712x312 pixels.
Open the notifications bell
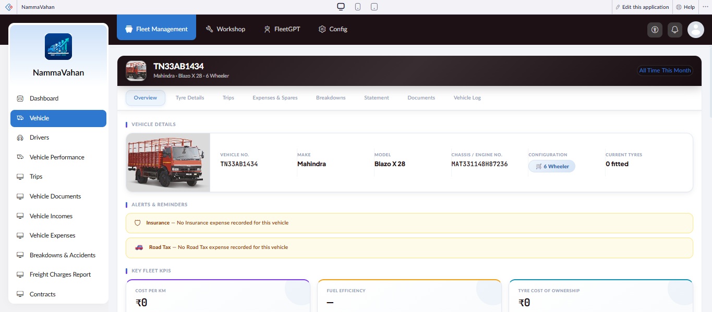click(x=675, y=30)
